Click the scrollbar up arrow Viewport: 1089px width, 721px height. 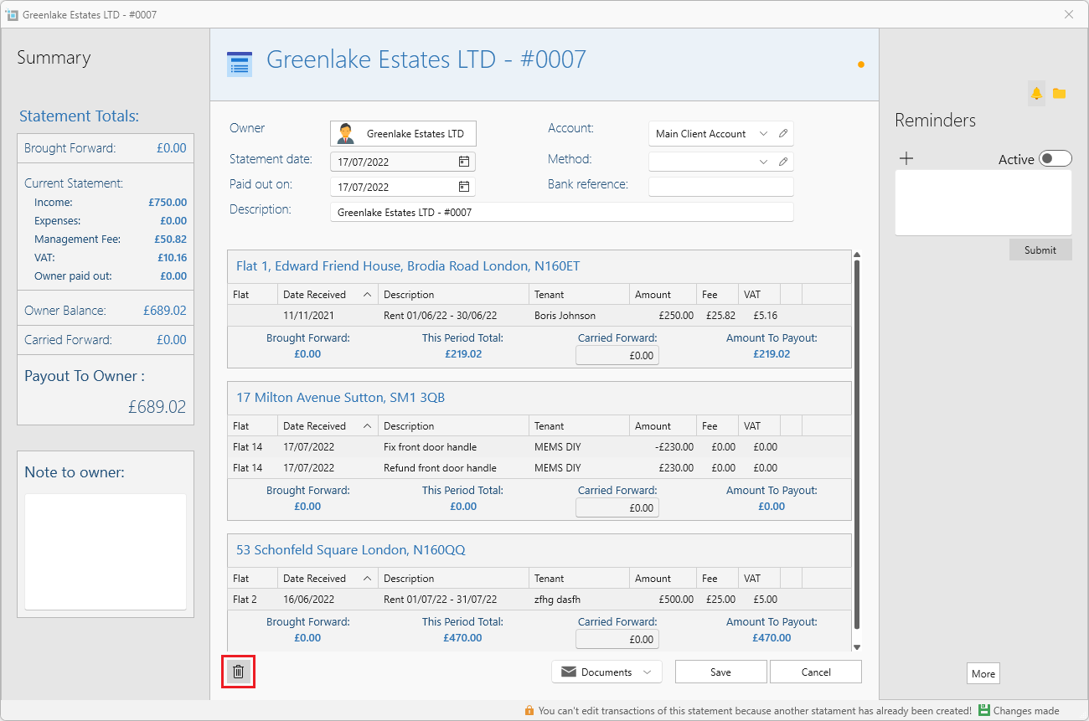click(x=856, y=255)
